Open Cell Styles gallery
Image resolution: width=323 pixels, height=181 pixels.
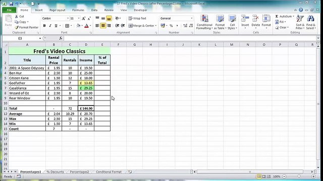point(232,22)
